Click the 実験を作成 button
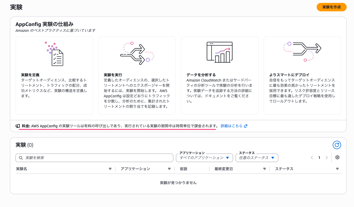The image size is (354, 207). (x=331, y=7)
